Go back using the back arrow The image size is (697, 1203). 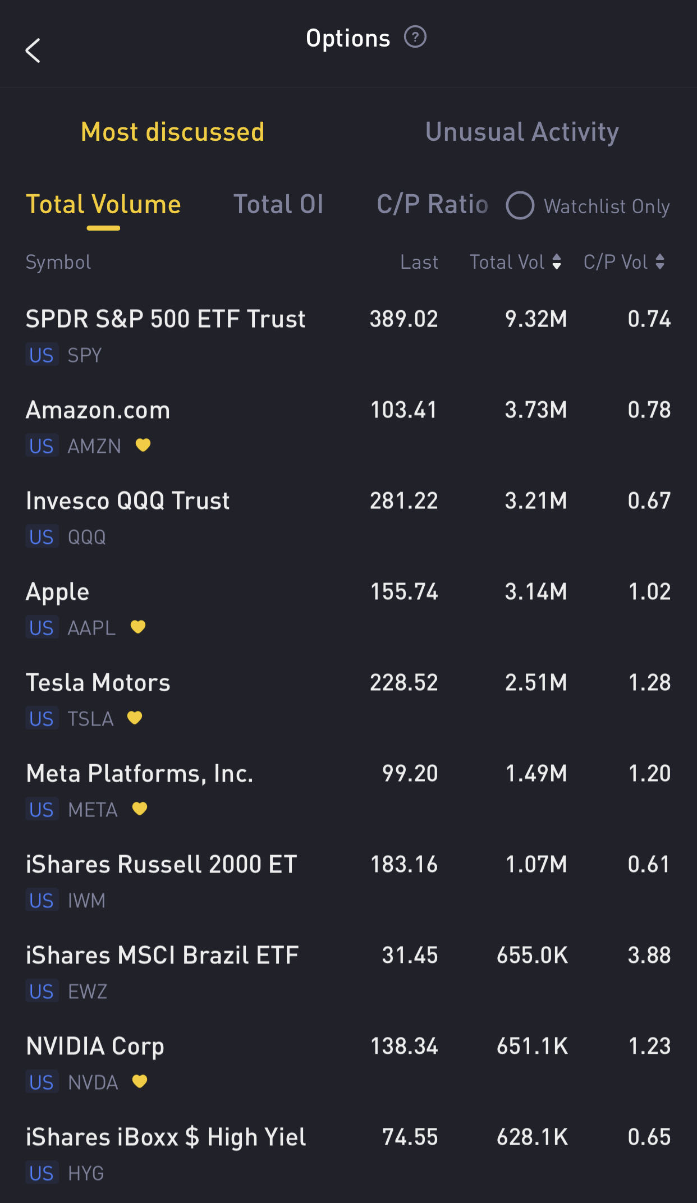pos(33,50)
